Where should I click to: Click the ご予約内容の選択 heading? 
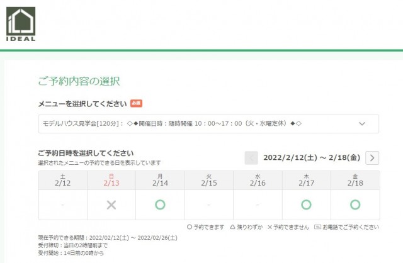pyautogui.click(x=79, y=81)
